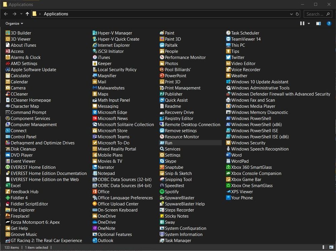Click the search magnifier icon
The image size is (336, 251).
click(328, 14)
